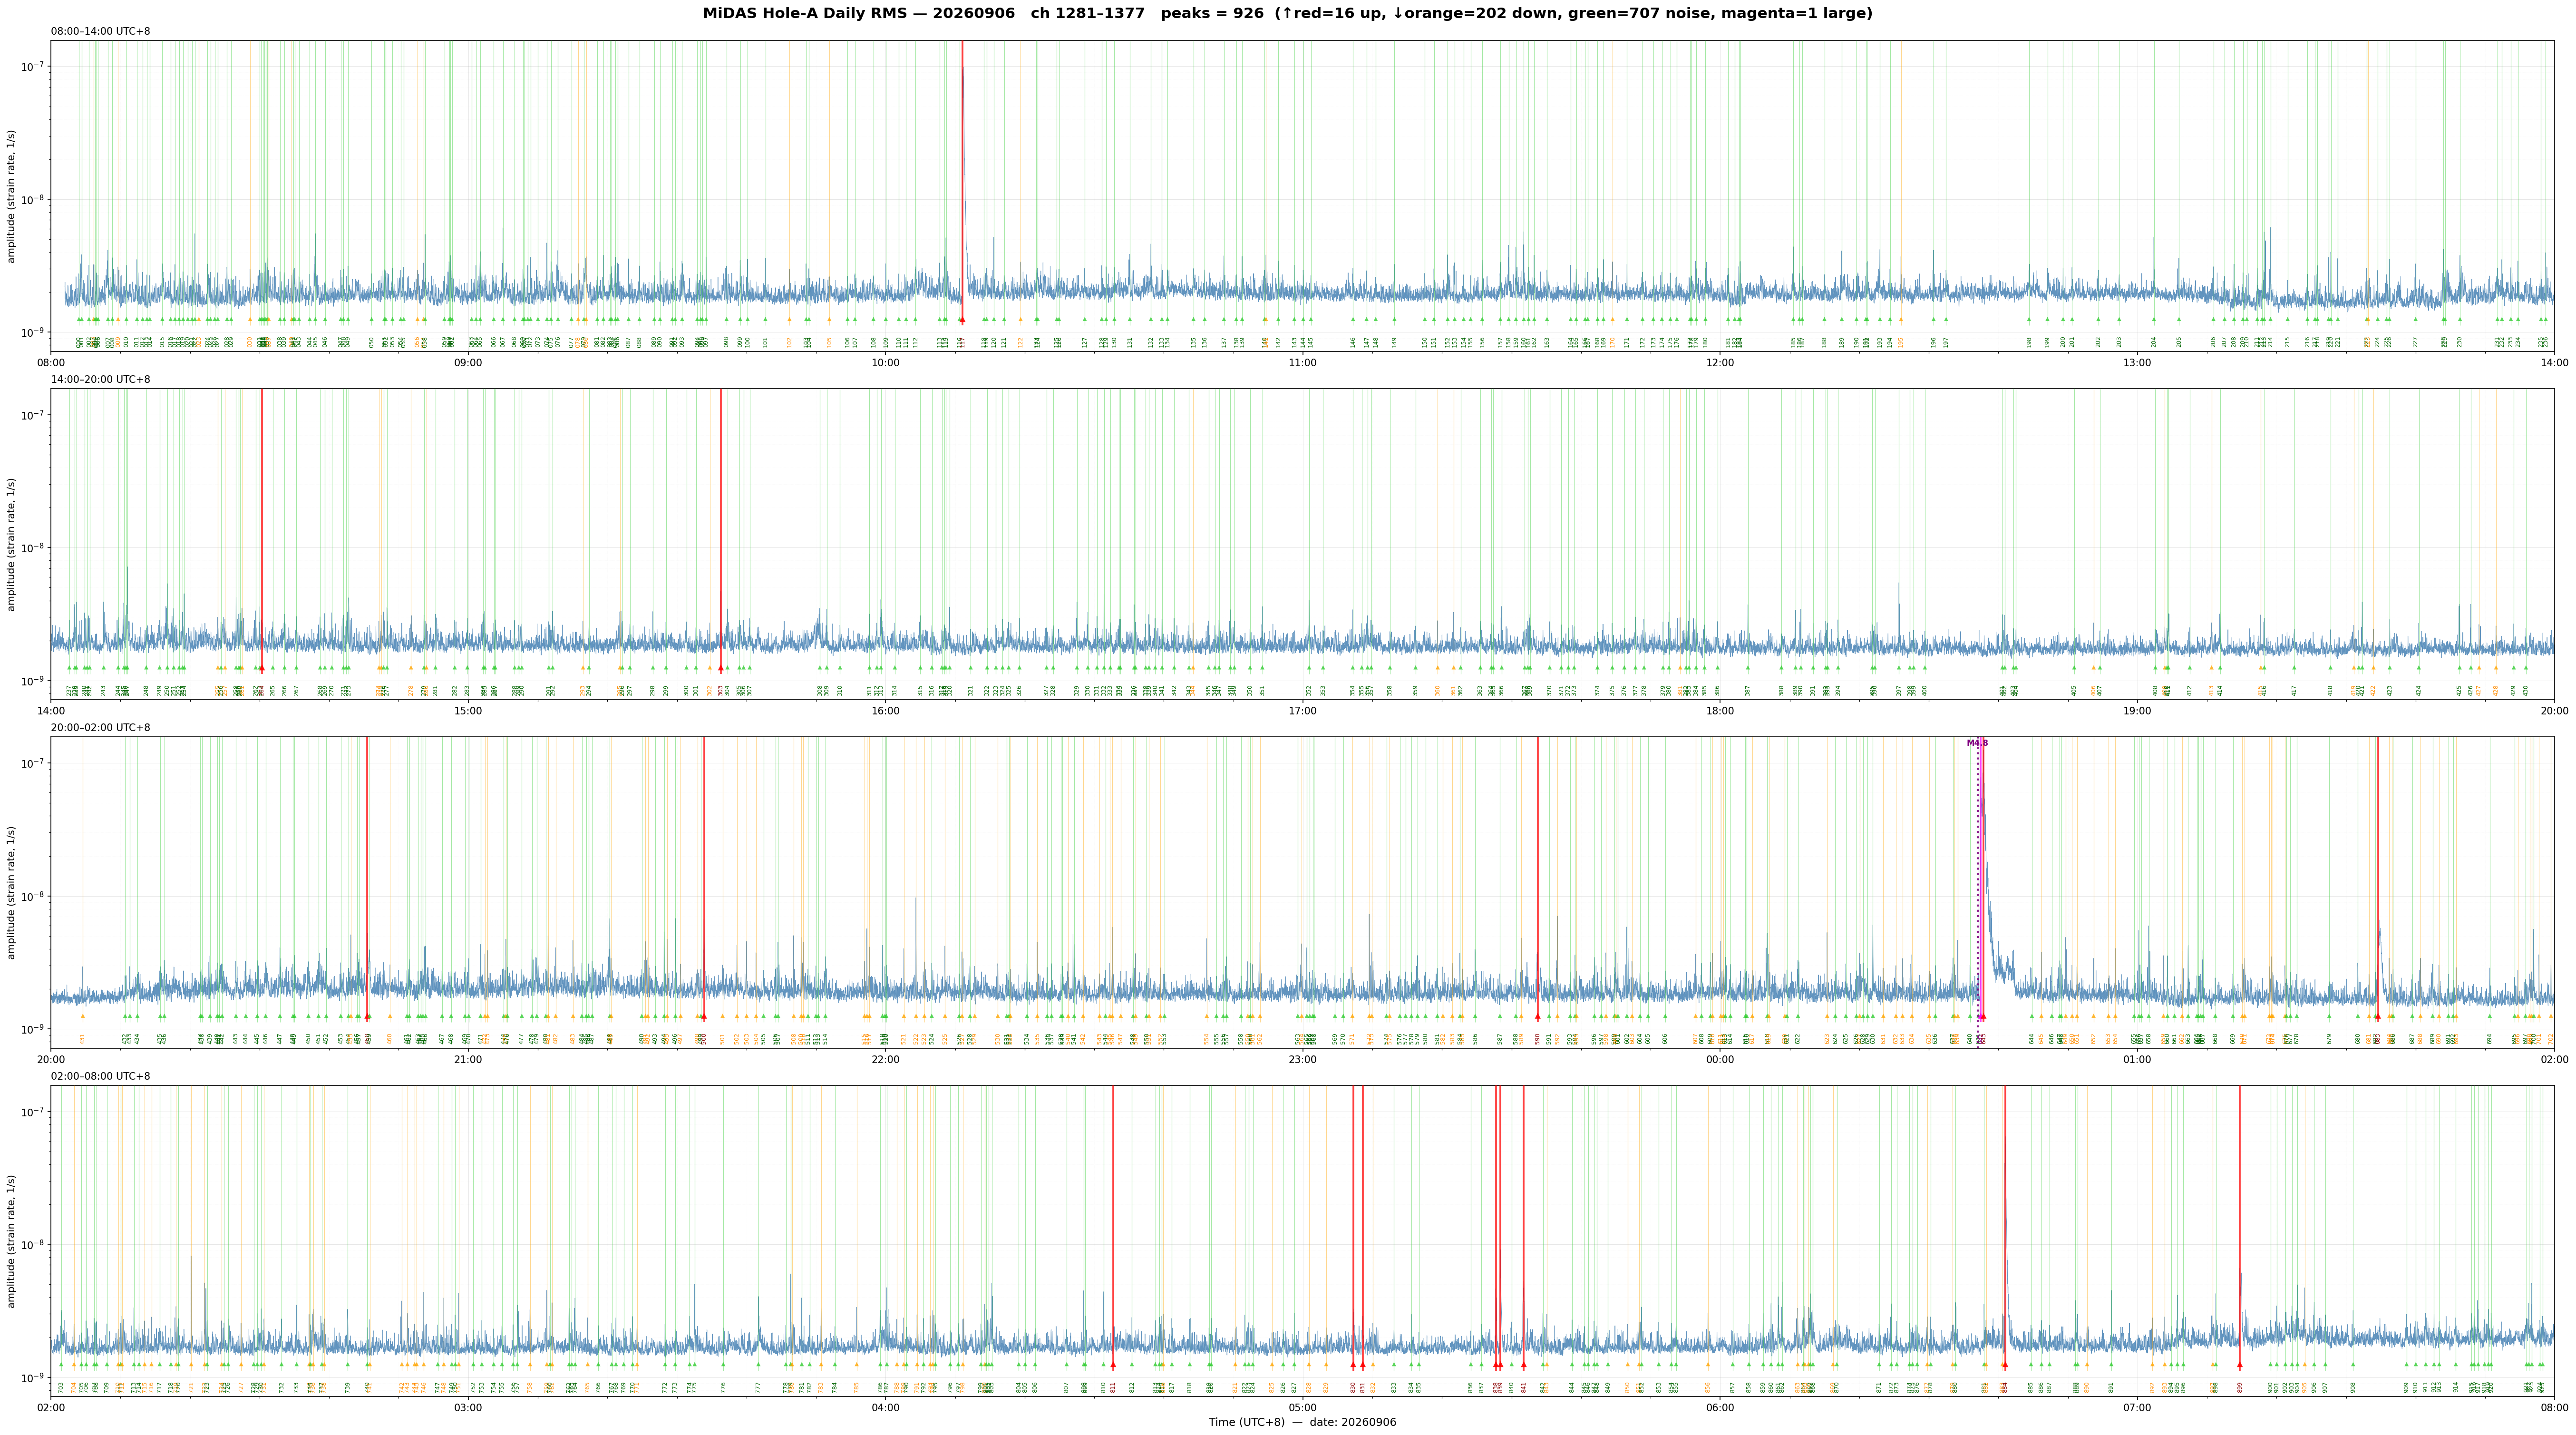The width and height of the screenshot is (2576, 1435).
Task: Click the red marker between 14:00 and 15:00
Action: (262, 668)
